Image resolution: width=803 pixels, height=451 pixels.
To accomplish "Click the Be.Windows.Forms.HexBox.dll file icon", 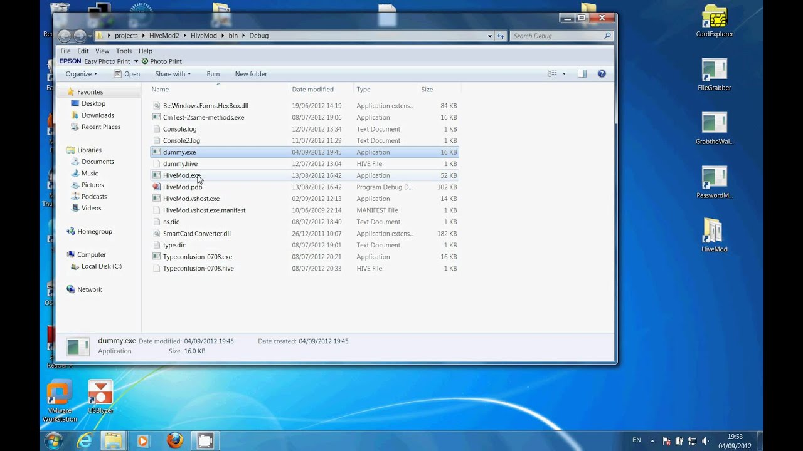I will (156, 106).
